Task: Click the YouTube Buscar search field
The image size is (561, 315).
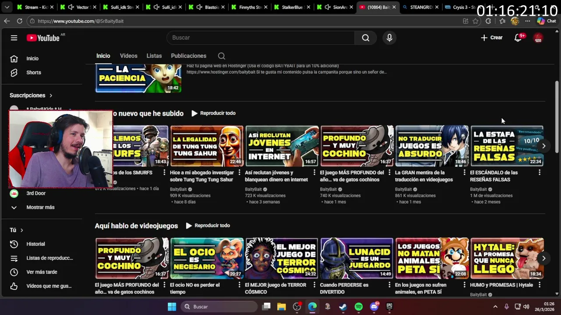Action: [x=261, y=38]
